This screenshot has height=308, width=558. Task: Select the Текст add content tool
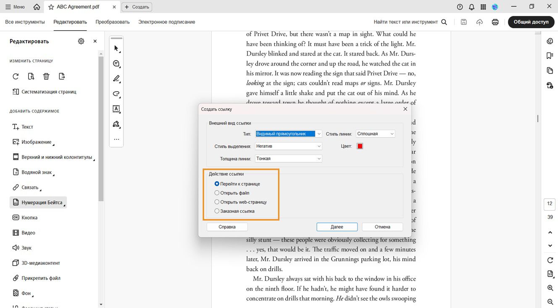tap(23, 127)
